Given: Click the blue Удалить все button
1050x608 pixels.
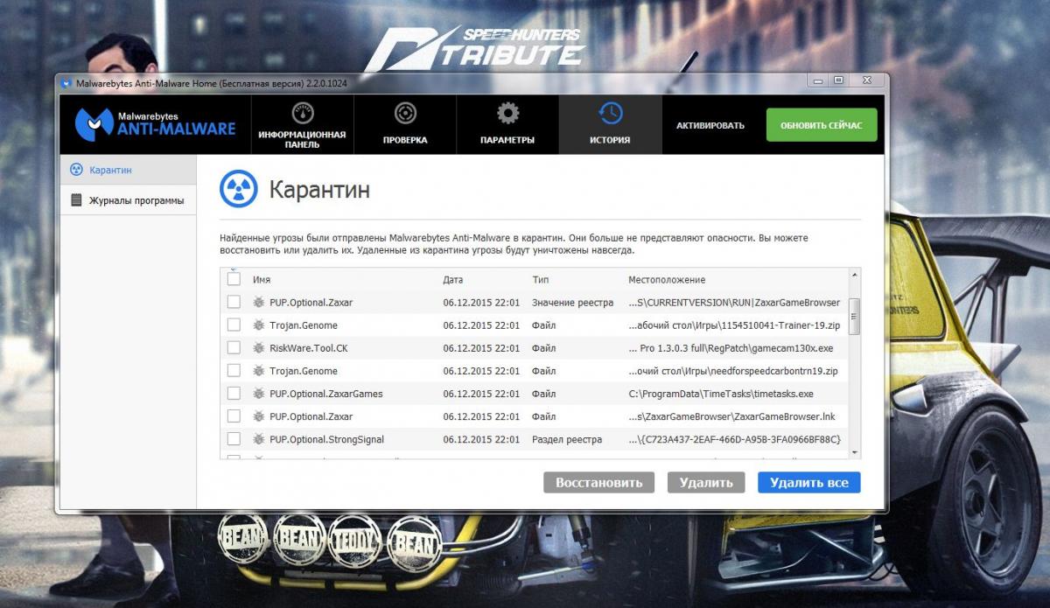Looking at the screenshot, I should [809, 482].
